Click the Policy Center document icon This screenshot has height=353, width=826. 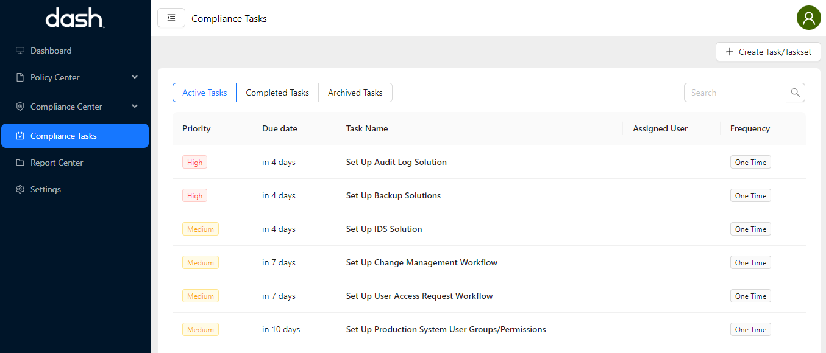20,77
